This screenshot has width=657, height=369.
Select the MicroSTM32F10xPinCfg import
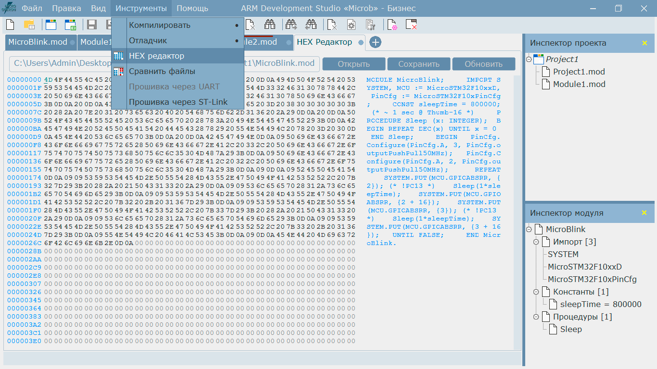tap(592, 279)
